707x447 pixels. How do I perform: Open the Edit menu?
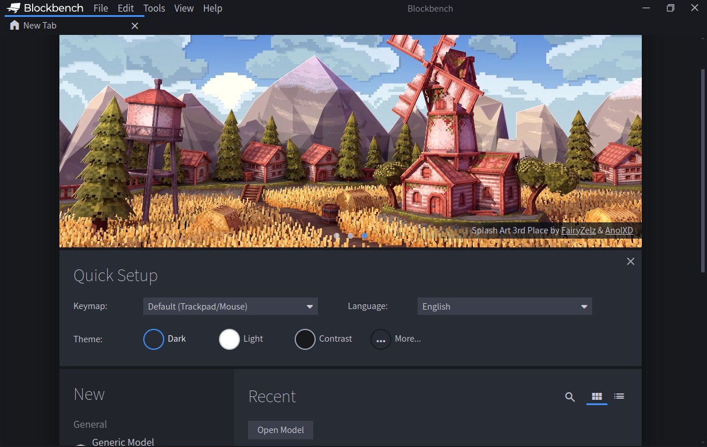point(125,8)
